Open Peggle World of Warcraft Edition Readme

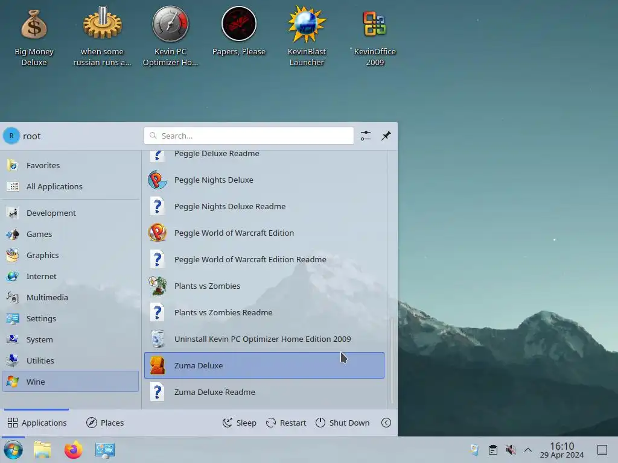tap(264, 259)
